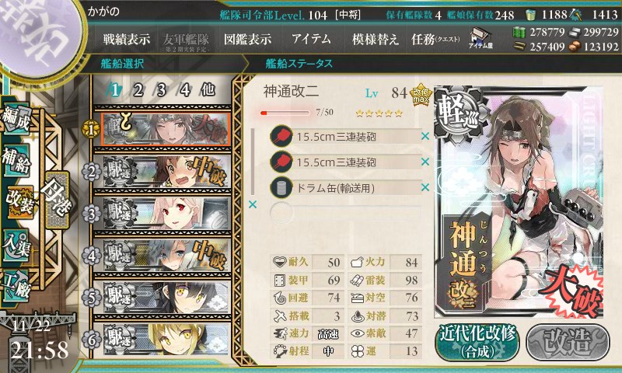Open the アイテム屋 item shop icon

pos(480,38)
